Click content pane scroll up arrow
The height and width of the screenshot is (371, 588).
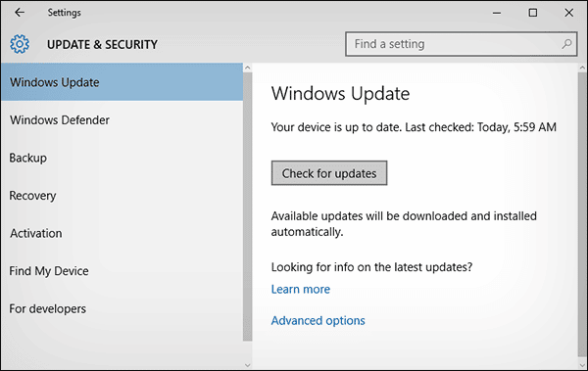pos(582,68)
